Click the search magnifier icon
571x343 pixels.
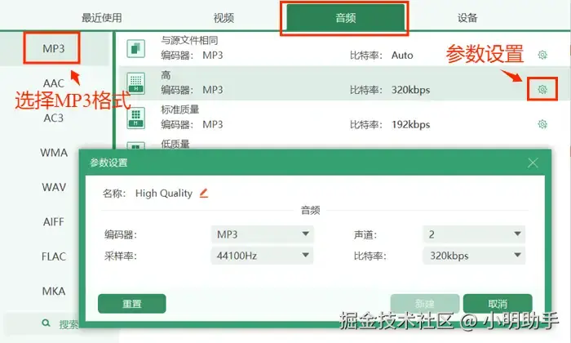tap(46, 323)
